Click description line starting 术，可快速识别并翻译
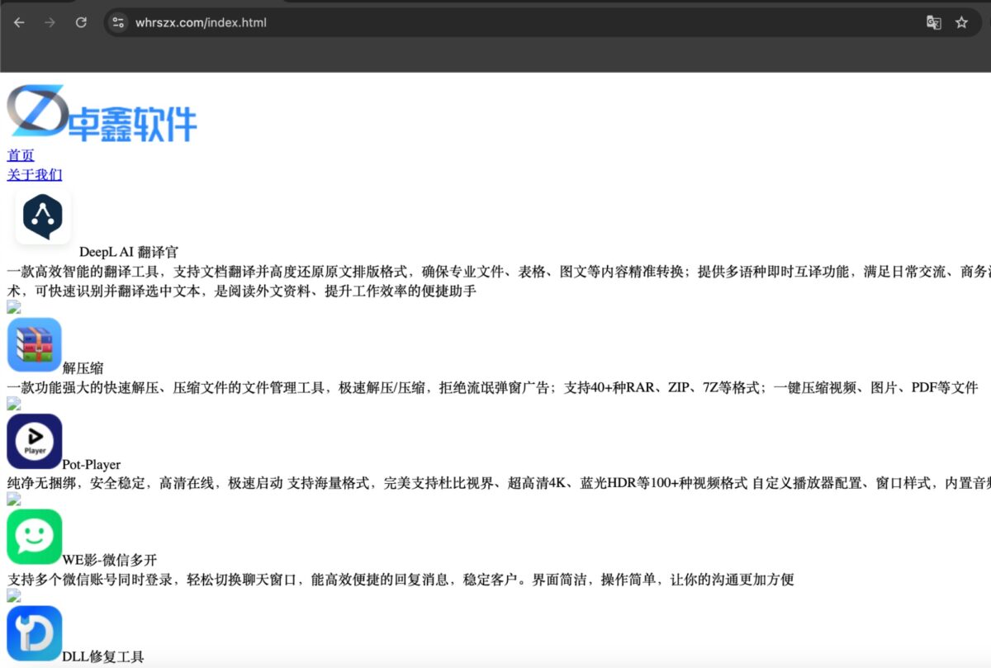Viewport: 991px width, 668px height. [242, 291]
